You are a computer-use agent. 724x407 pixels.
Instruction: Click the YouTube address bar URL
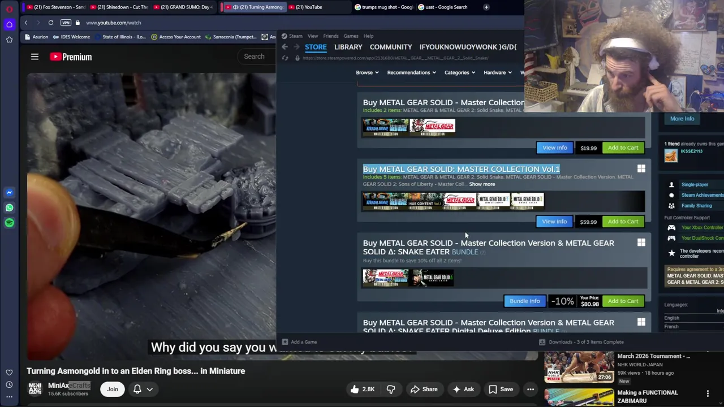point(113,23)
